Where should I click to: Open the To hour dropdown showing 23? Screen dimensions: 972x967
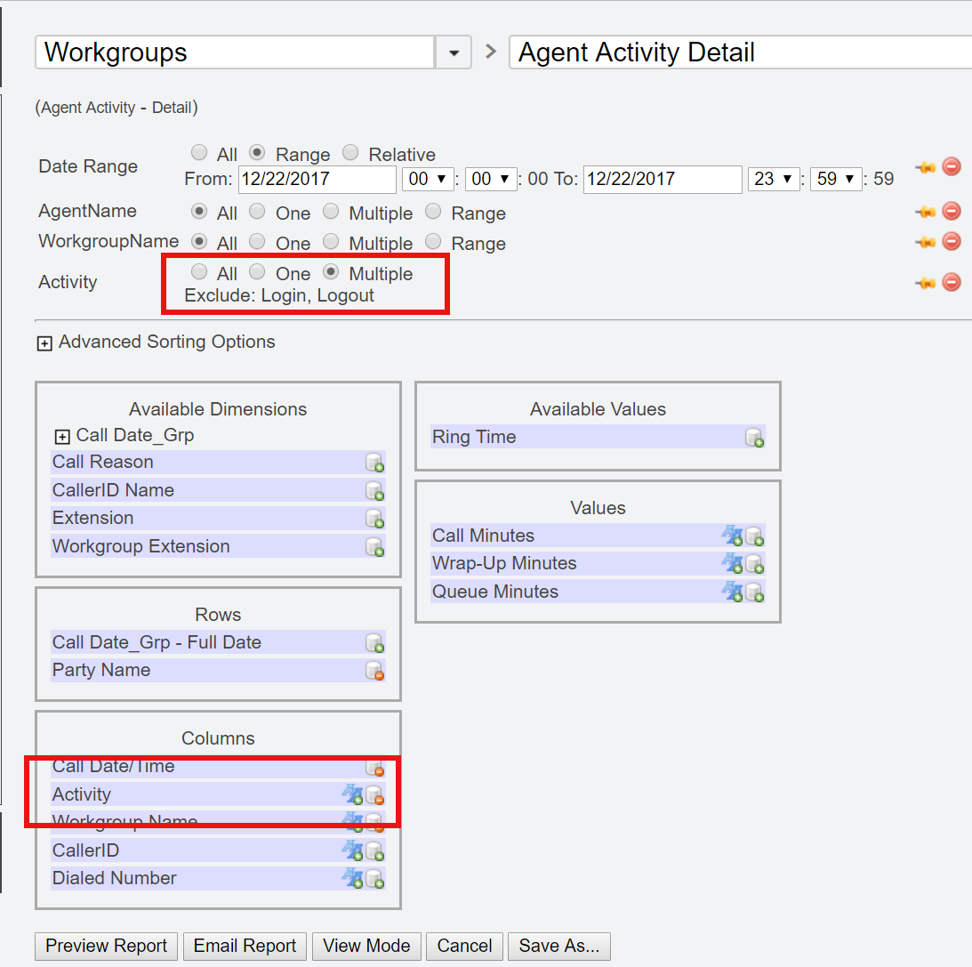coord(774,179)
